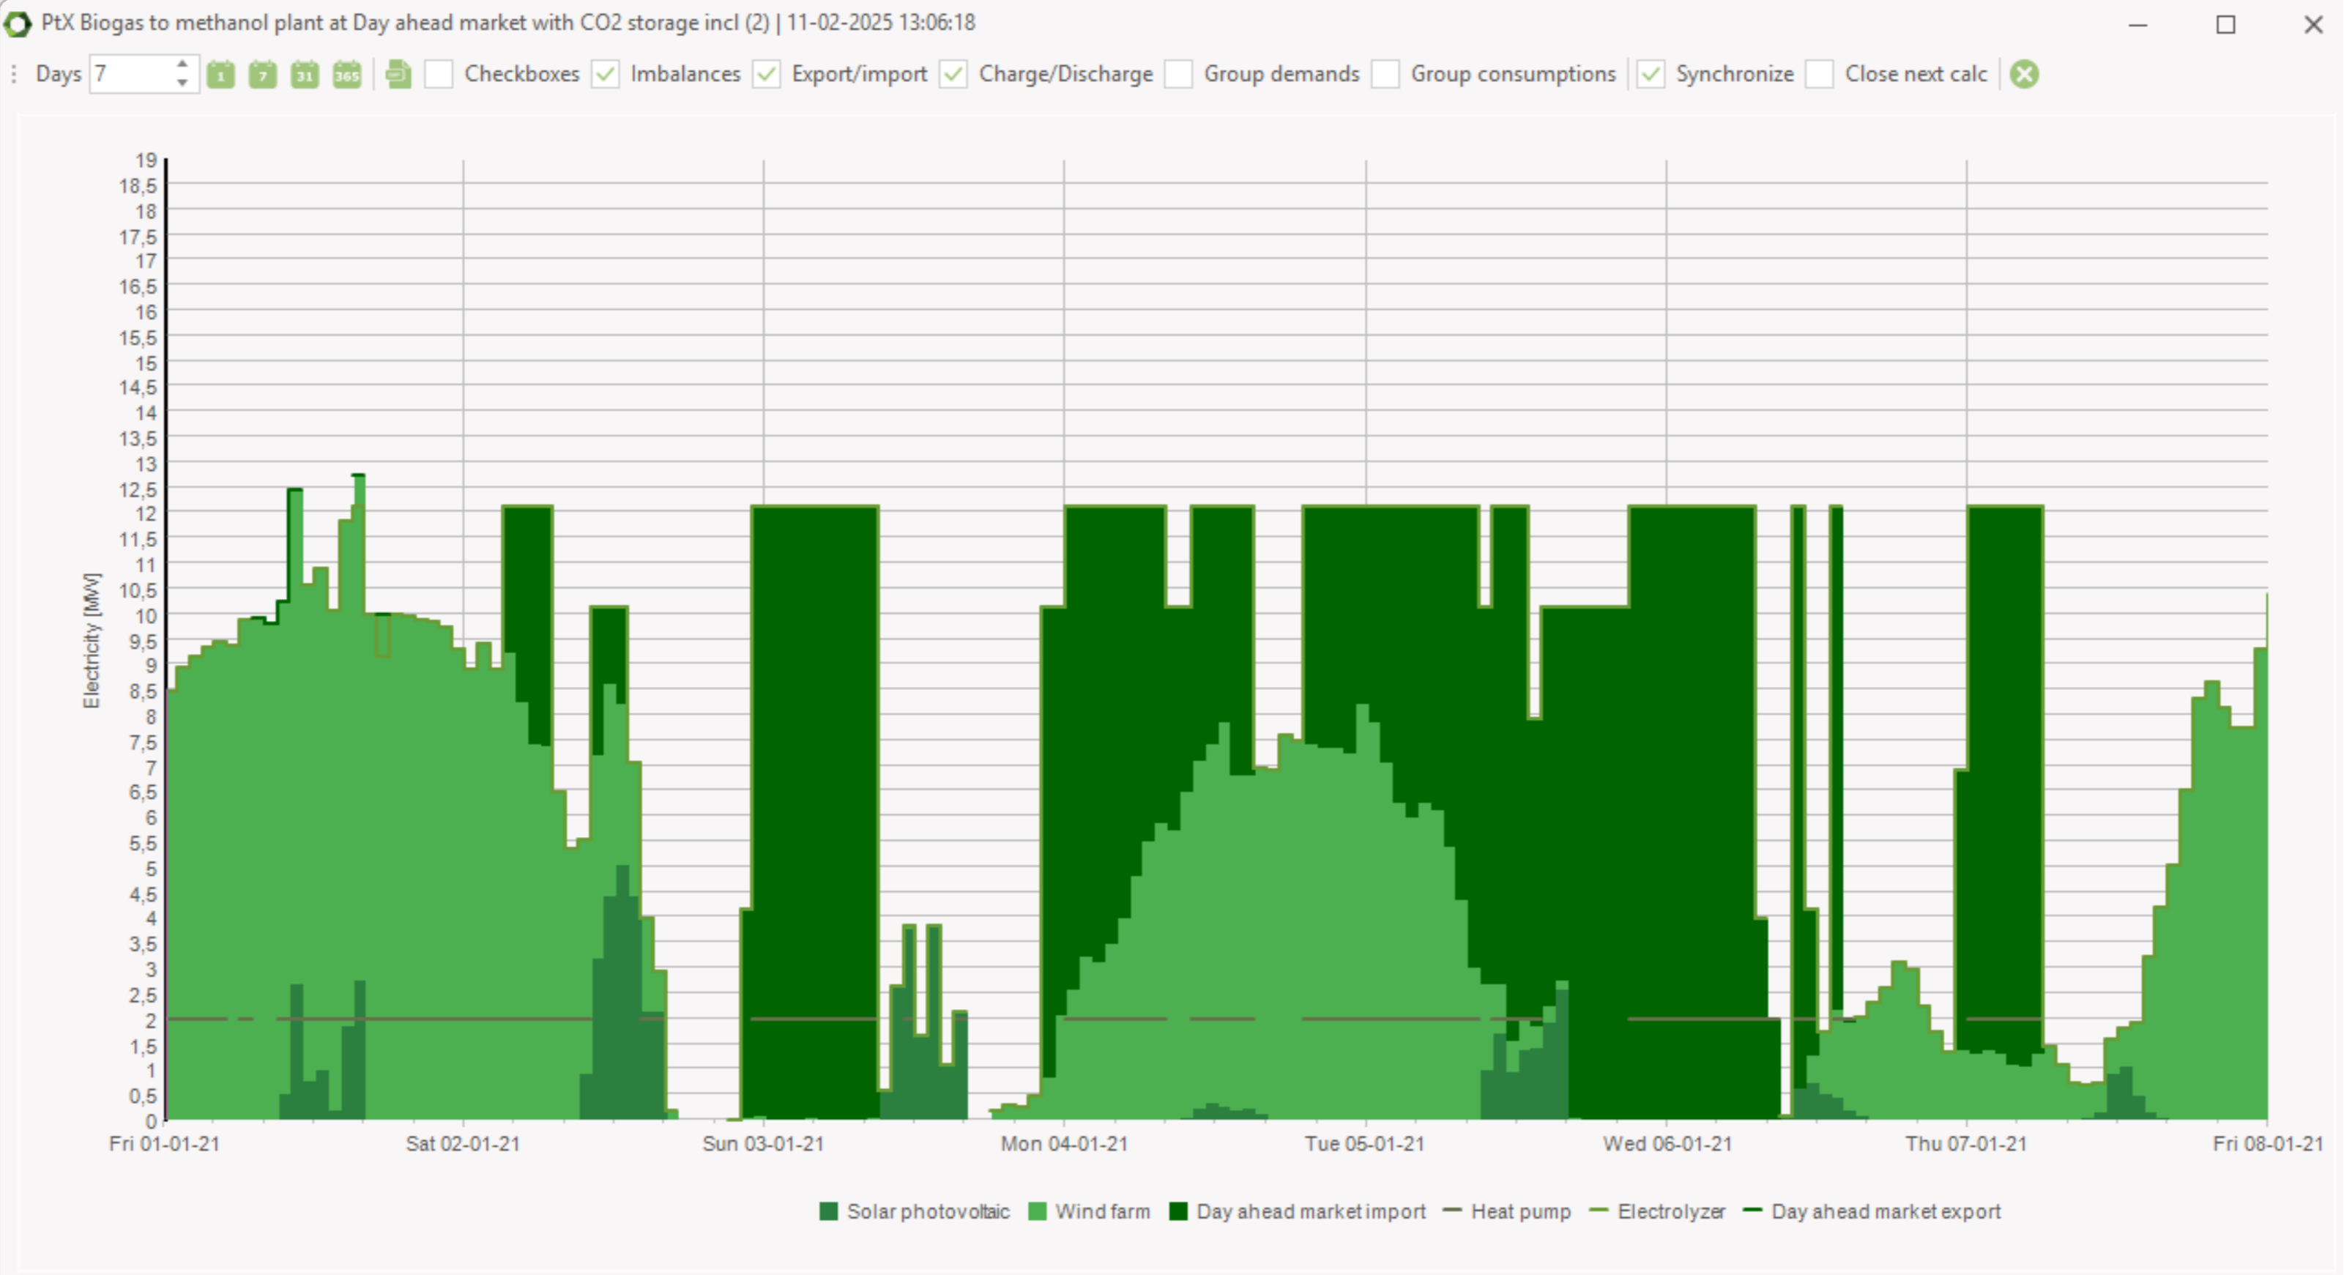Click the Wind farm legend entry
Screen dimensions: 2344x1275
[1102, 1211]
